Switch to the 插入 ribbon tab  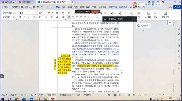click(64, 7)
